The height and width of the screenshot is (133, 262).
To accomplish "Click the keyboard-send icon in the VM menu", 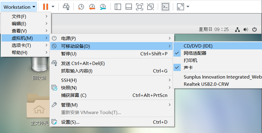I will (x=54, y=63).
